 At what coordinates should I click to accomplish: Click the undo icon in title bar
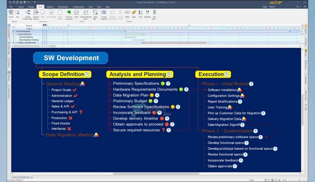(x=28, y=2)
